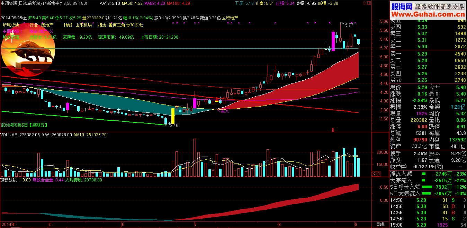
Task: Click the 黄河三角 concept label
Action: (x=116, y=25)
